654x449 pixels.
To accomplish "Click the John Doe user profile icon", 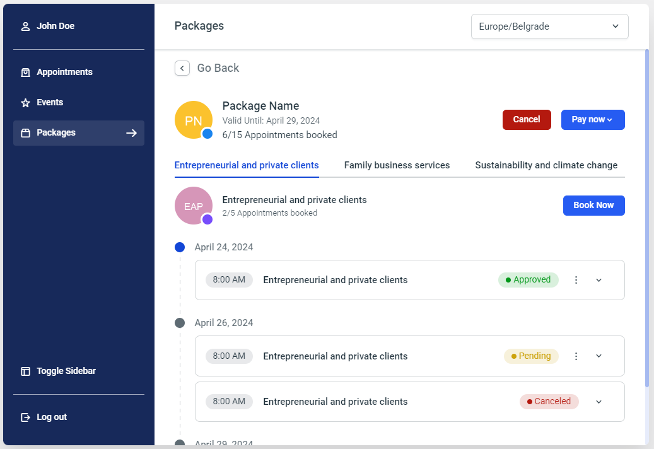I will click(x=25, y=26).
